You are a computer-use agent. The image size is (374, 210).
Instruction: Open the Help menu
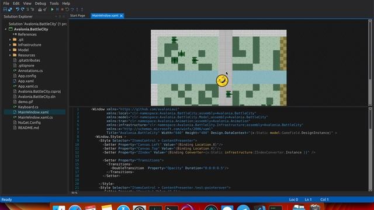coord(66,3)
